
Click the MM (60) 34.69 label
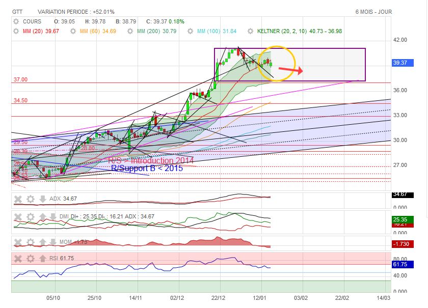pyautogui.click(x=98, y=31)
